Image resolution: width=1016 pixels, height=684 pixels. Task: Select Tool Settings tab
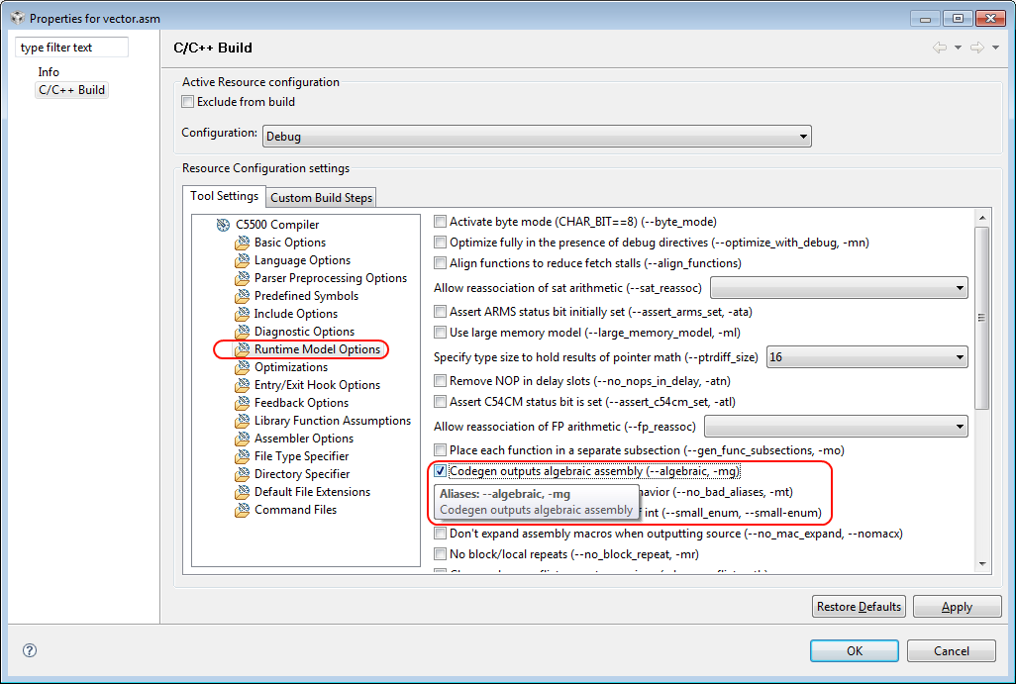pyautogui.click(x=224, y=197)
